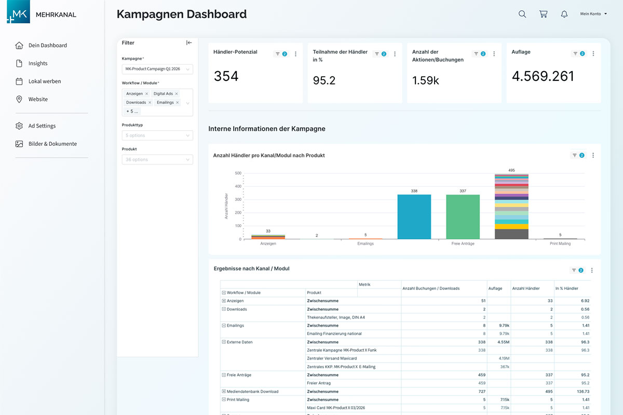
Task: Remove the Emailings filter tag
Action: pyautogui.click(x=178, y=103)
